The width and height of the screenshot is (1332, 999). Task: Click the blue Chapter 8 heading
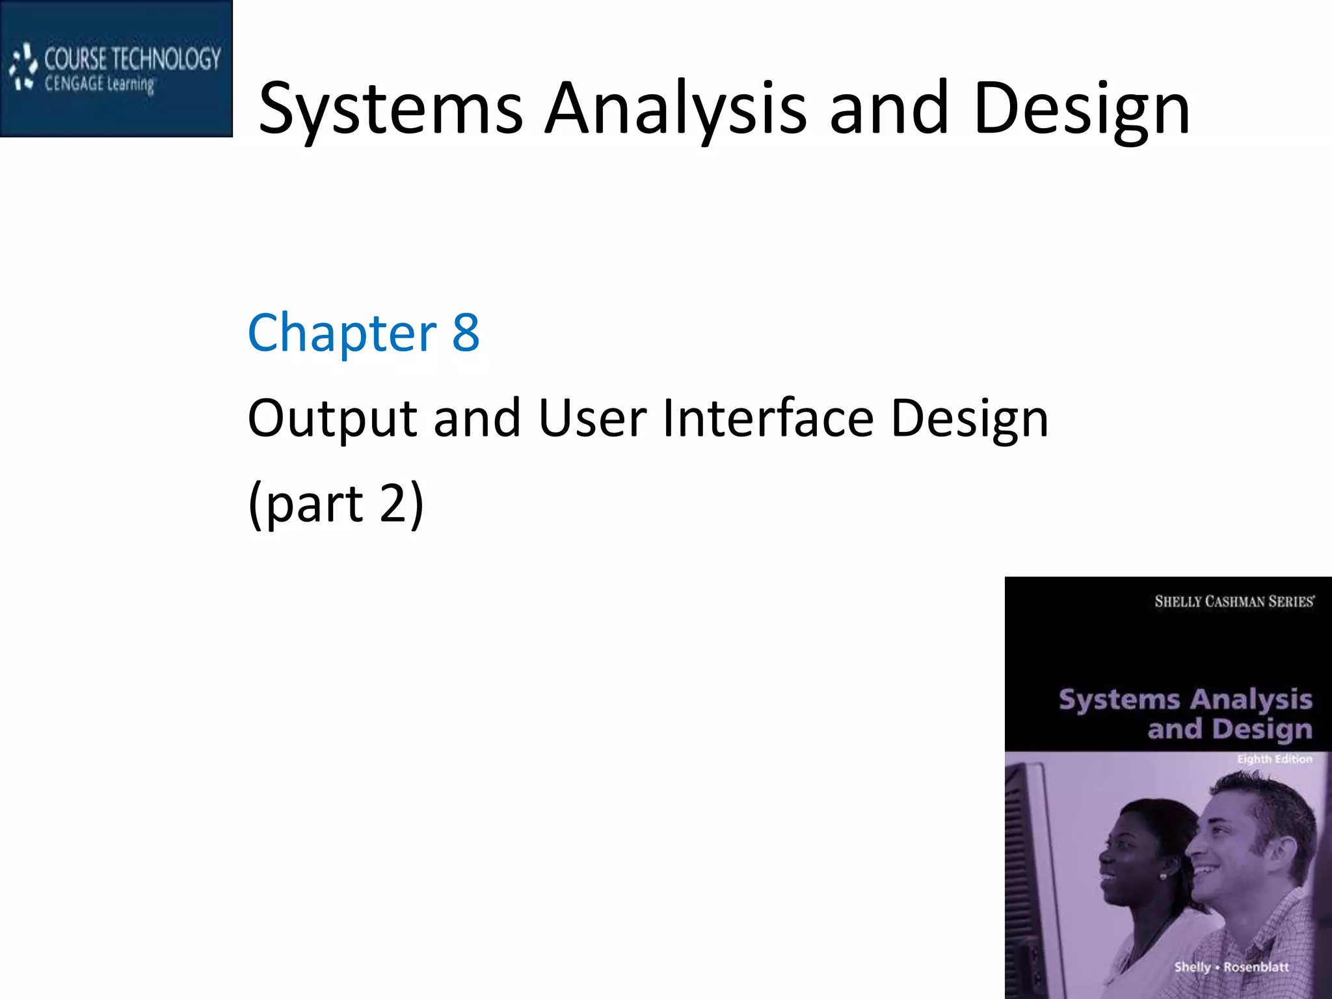364,333
